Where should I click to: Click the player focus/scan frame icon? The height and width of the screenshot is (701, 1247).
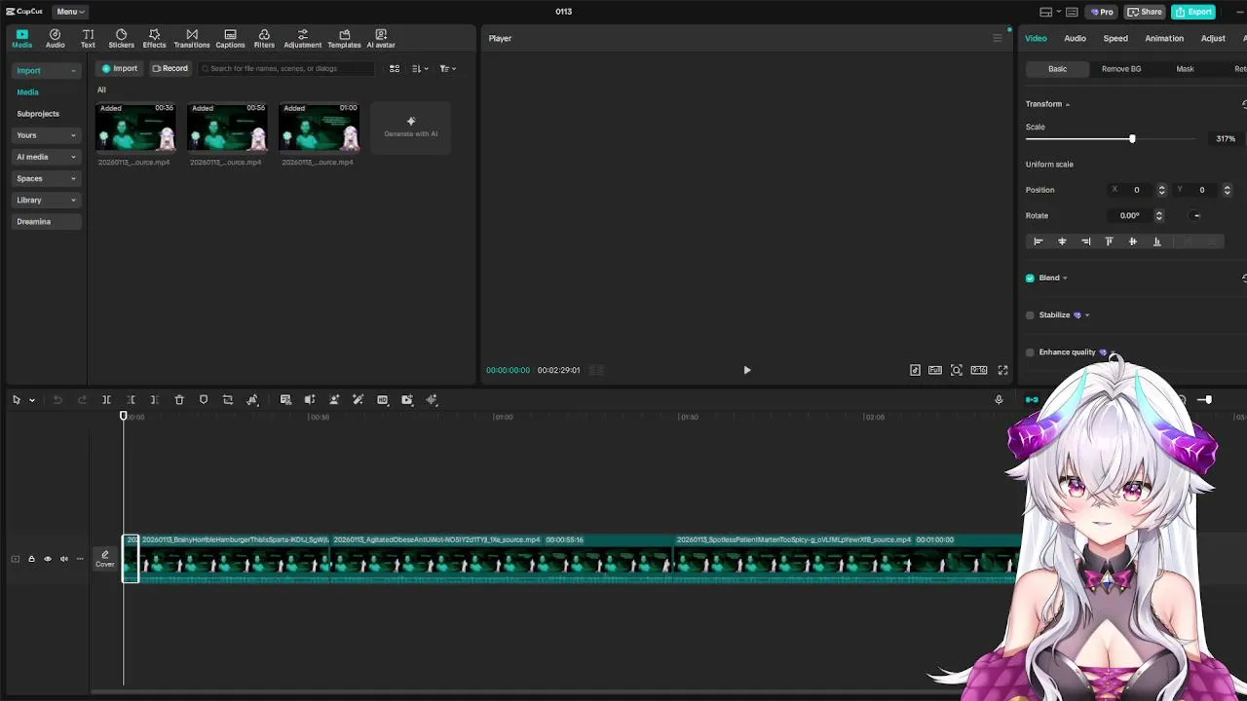pos(957,370)
